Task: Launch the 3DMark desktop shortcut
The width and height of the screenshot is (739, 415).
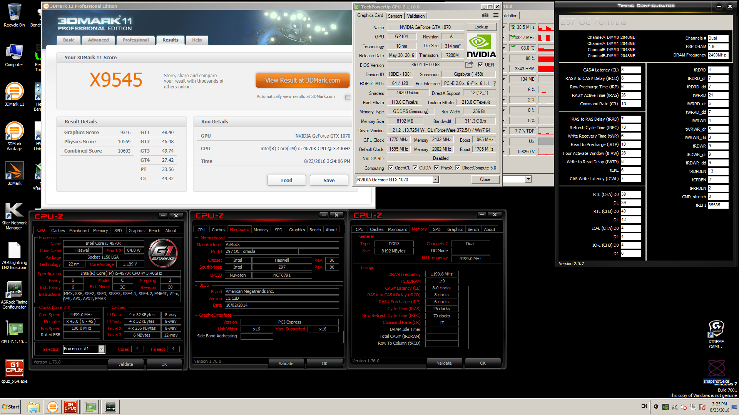Action: pyautogui.click(x=14, y=173)
